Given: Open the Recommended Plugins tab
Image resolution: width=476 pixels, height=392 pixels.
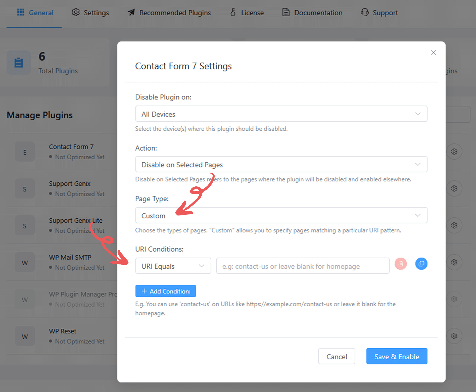Looking at the screenshot, I should tap(169, 13).
